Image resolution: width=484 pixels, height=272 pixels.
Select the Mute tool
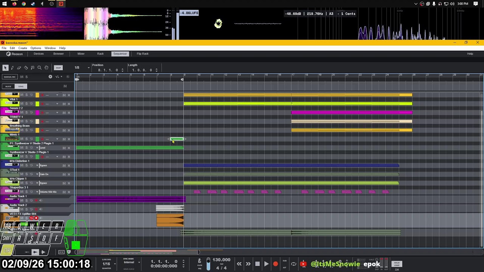[33, 68]
